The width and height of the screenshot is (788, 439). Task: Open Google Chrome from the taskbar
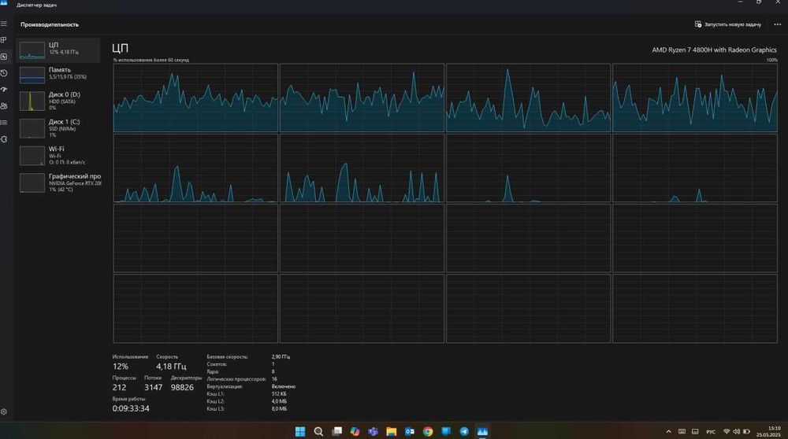point(428,431)
